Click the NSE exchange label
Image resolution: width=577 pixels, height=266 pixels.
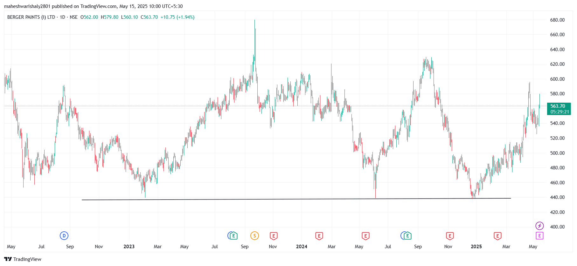(73, 17)
